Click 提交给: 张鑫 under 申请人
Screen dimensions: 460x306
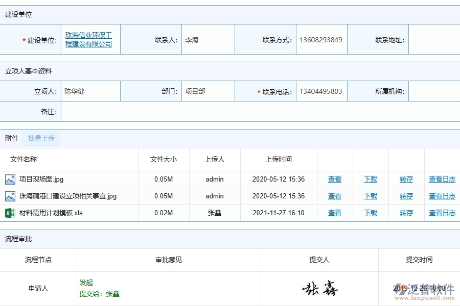pyautogui.click(x=101, y=294)
